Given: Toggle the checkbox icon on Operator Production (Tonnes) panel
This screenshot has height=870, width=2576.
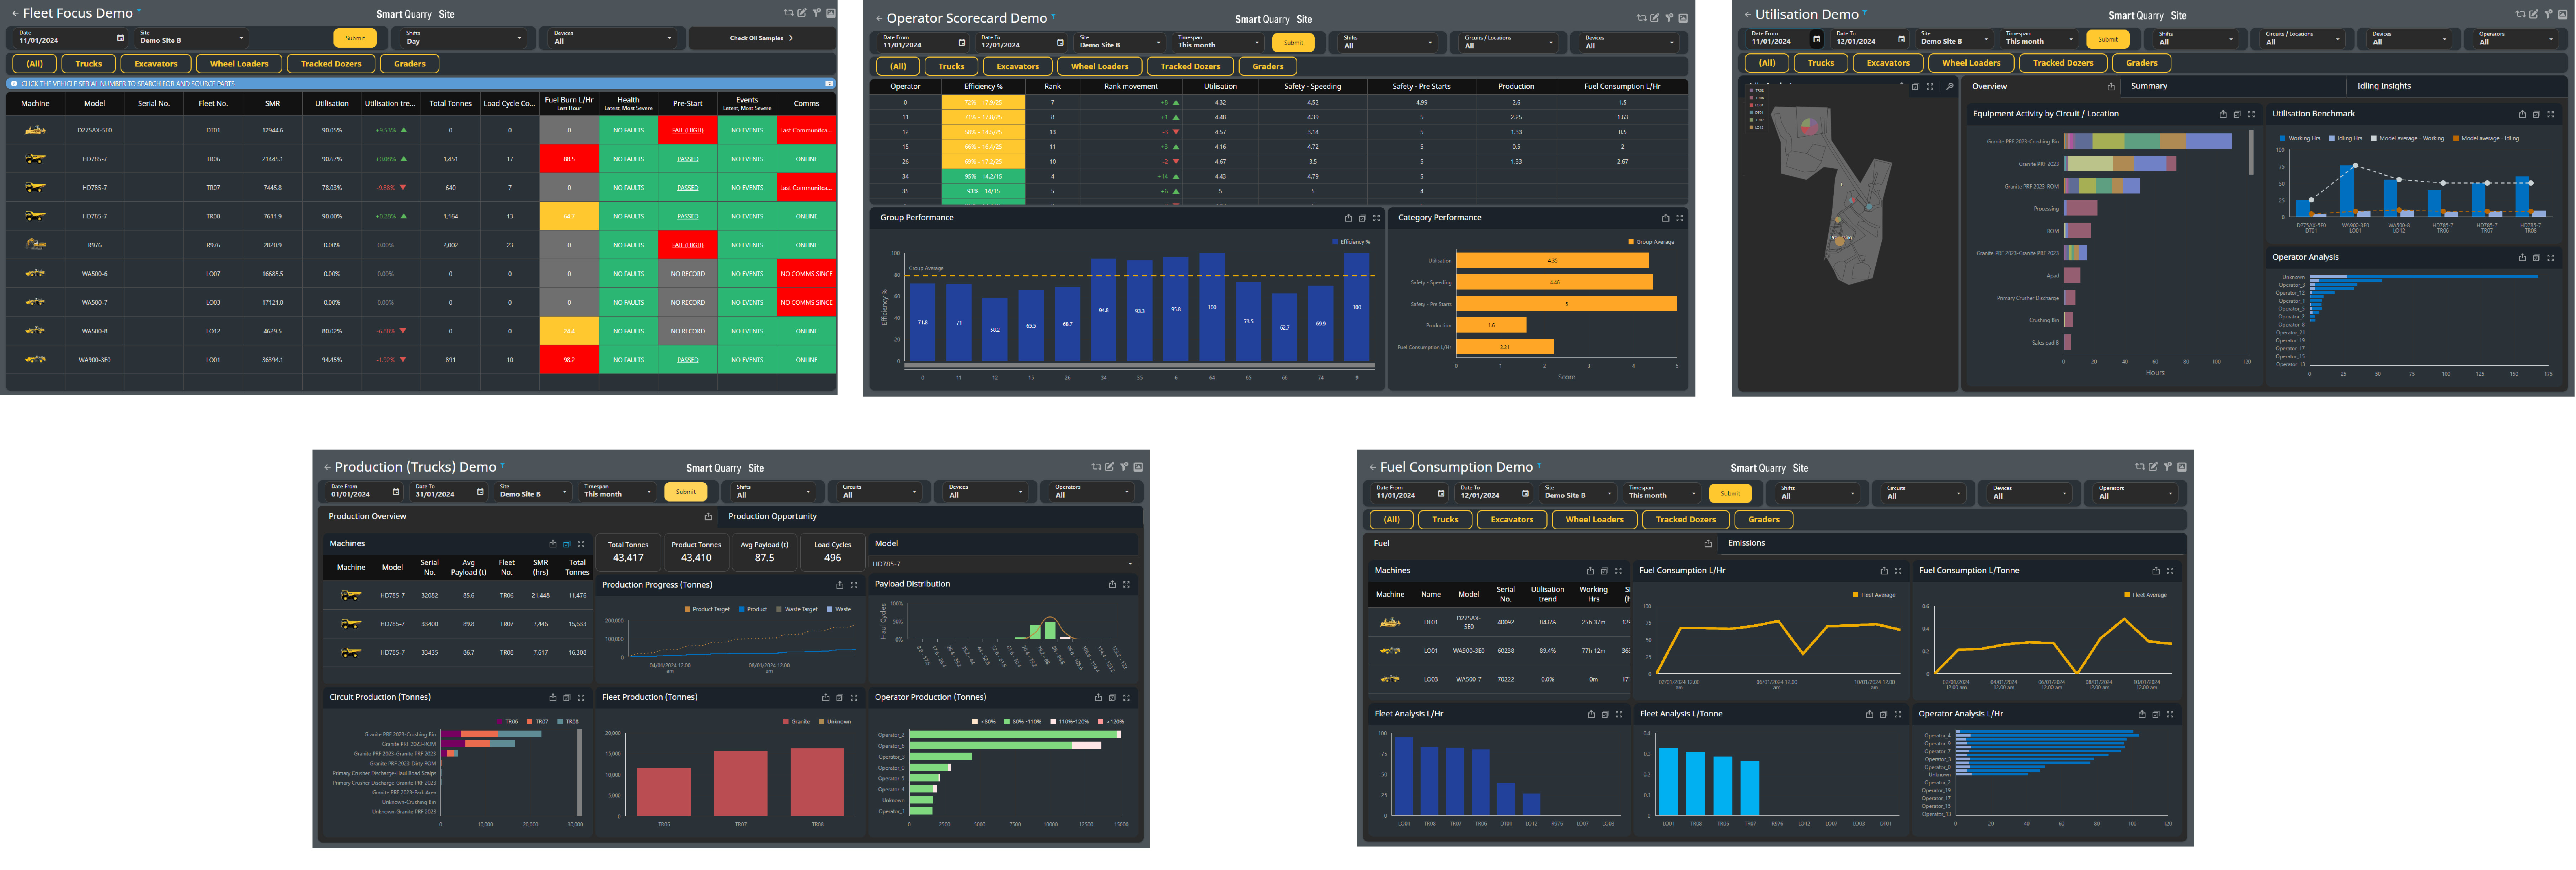Looking at the screenshot, I should 1112,698.
